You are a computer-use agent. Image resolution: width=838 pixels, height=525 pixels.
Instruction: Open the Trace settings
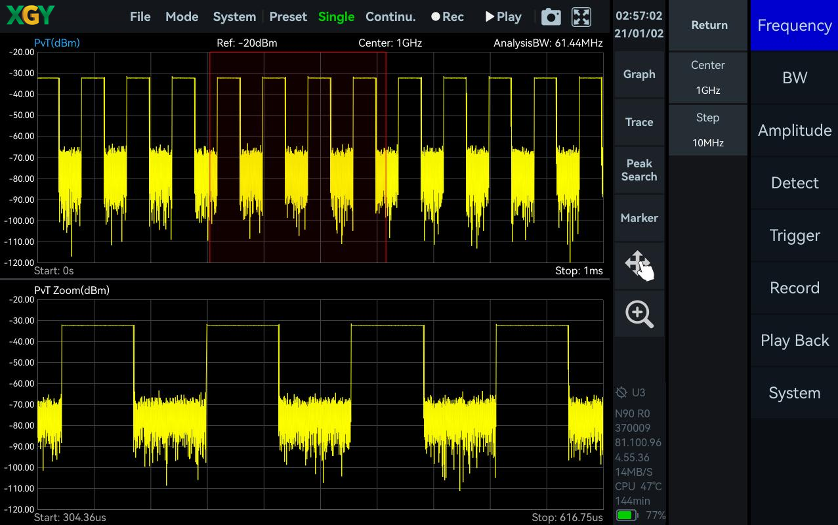coord(639,122)
